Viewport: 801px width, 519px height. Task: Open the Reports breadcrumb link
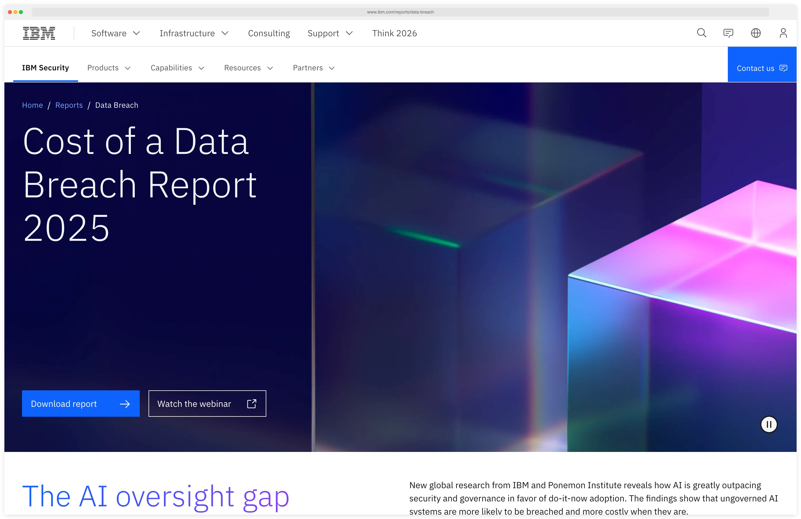(69, 105)
